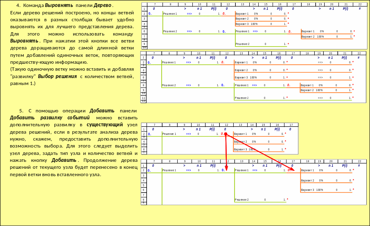Click "Вариант 2" in row 7, 10-row sheet
This screenshot has width=370, height=226.
[308, 37]
